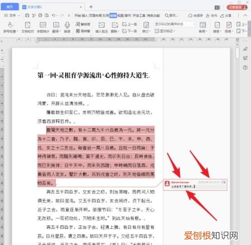Click the window count badge near login
This screenshot has height=245, width=251.
point(217,8)
